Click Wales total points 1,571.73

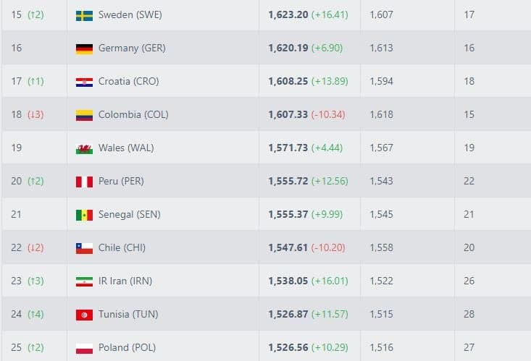tap(287, 148)
